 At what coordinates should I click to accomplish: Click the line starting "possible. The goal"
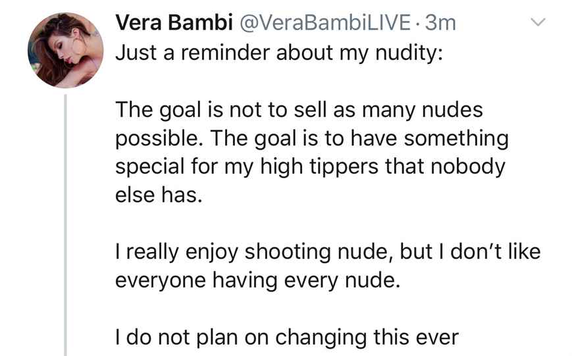click(x=312, y=139)
